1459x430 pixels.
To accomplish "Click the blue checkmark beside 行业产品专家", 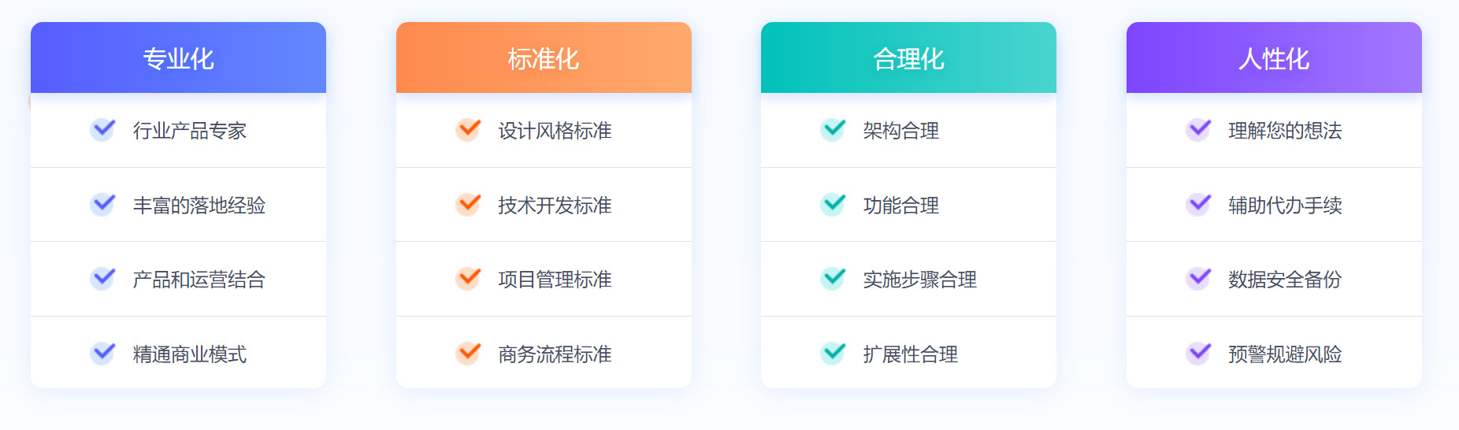I will [102, 130].
